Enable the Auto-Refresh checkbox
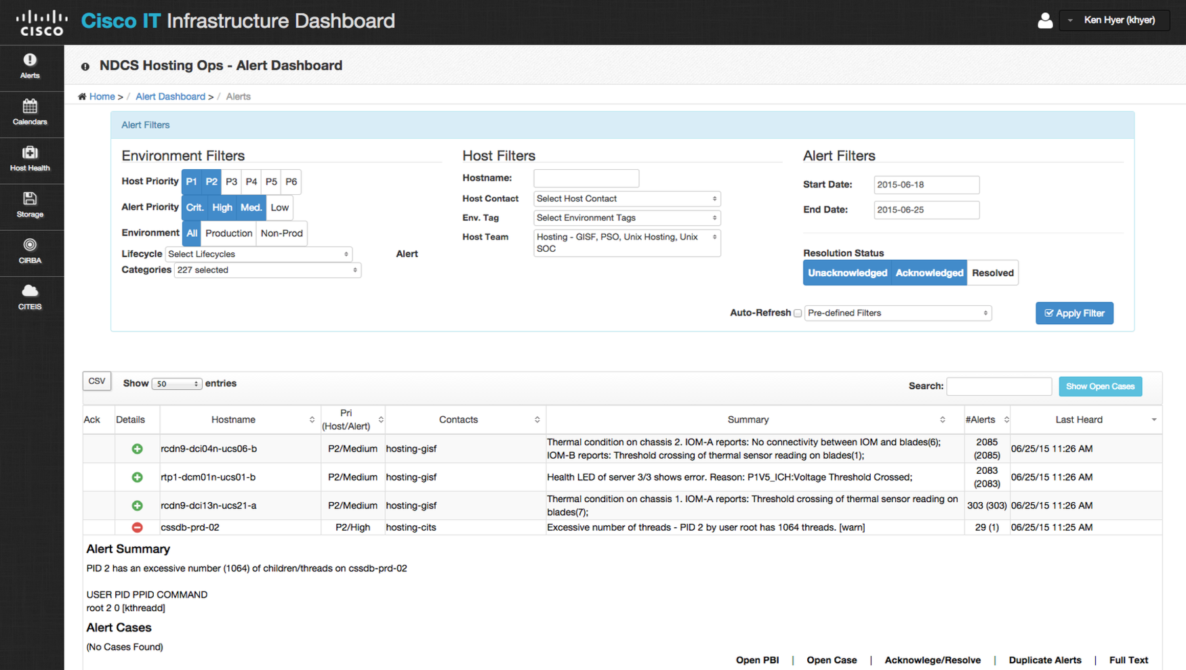The height and width of the screenshot is (670, 1186). [798, 313]
